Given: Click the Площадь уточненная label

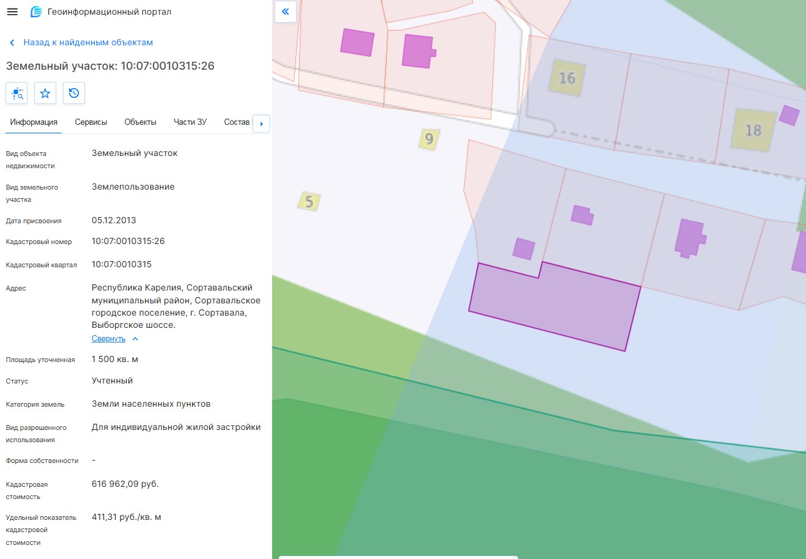Looking at the screenshot, I should click(x=40, y=360).
